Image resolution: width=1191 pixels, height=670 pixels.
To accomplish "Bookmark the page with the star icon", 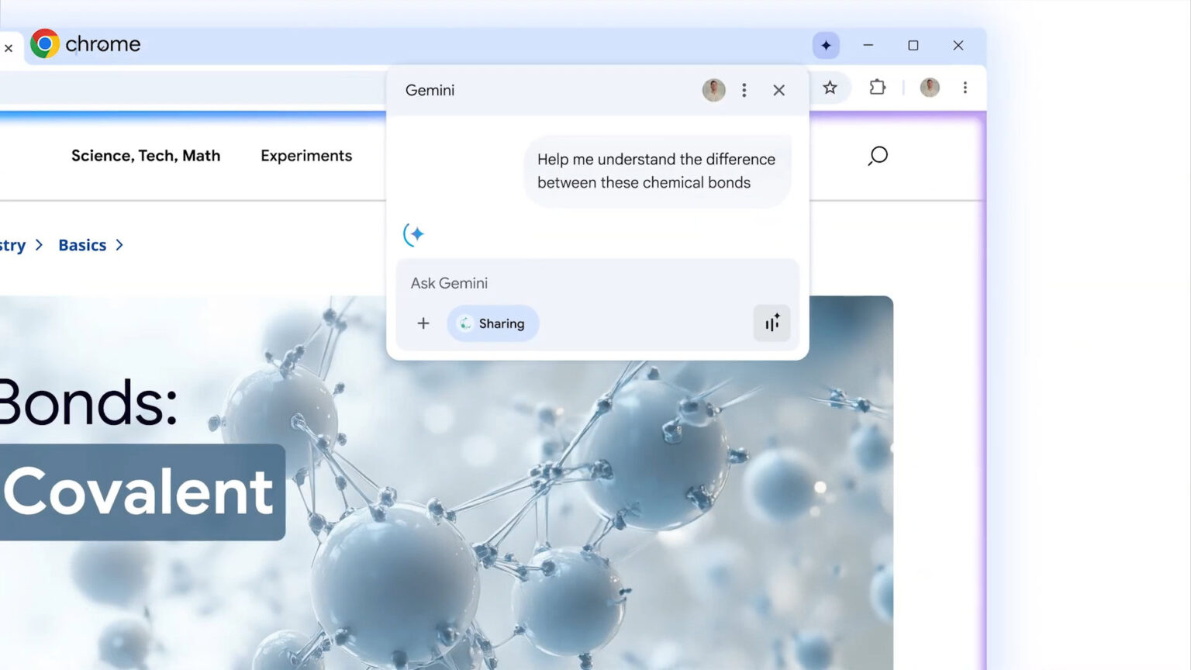I will [x=830, y=88].
